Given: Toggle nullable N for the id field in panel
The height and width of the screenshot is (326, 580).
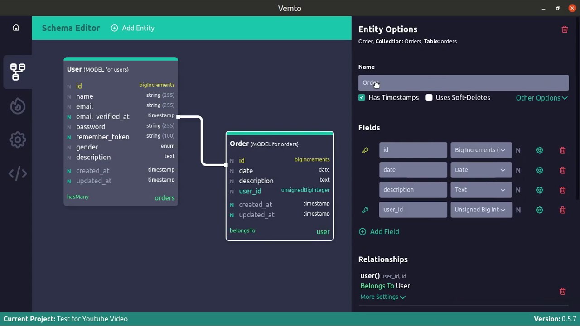Looking at the screenshot, I should pyautogui.click(x=518, y=150).
